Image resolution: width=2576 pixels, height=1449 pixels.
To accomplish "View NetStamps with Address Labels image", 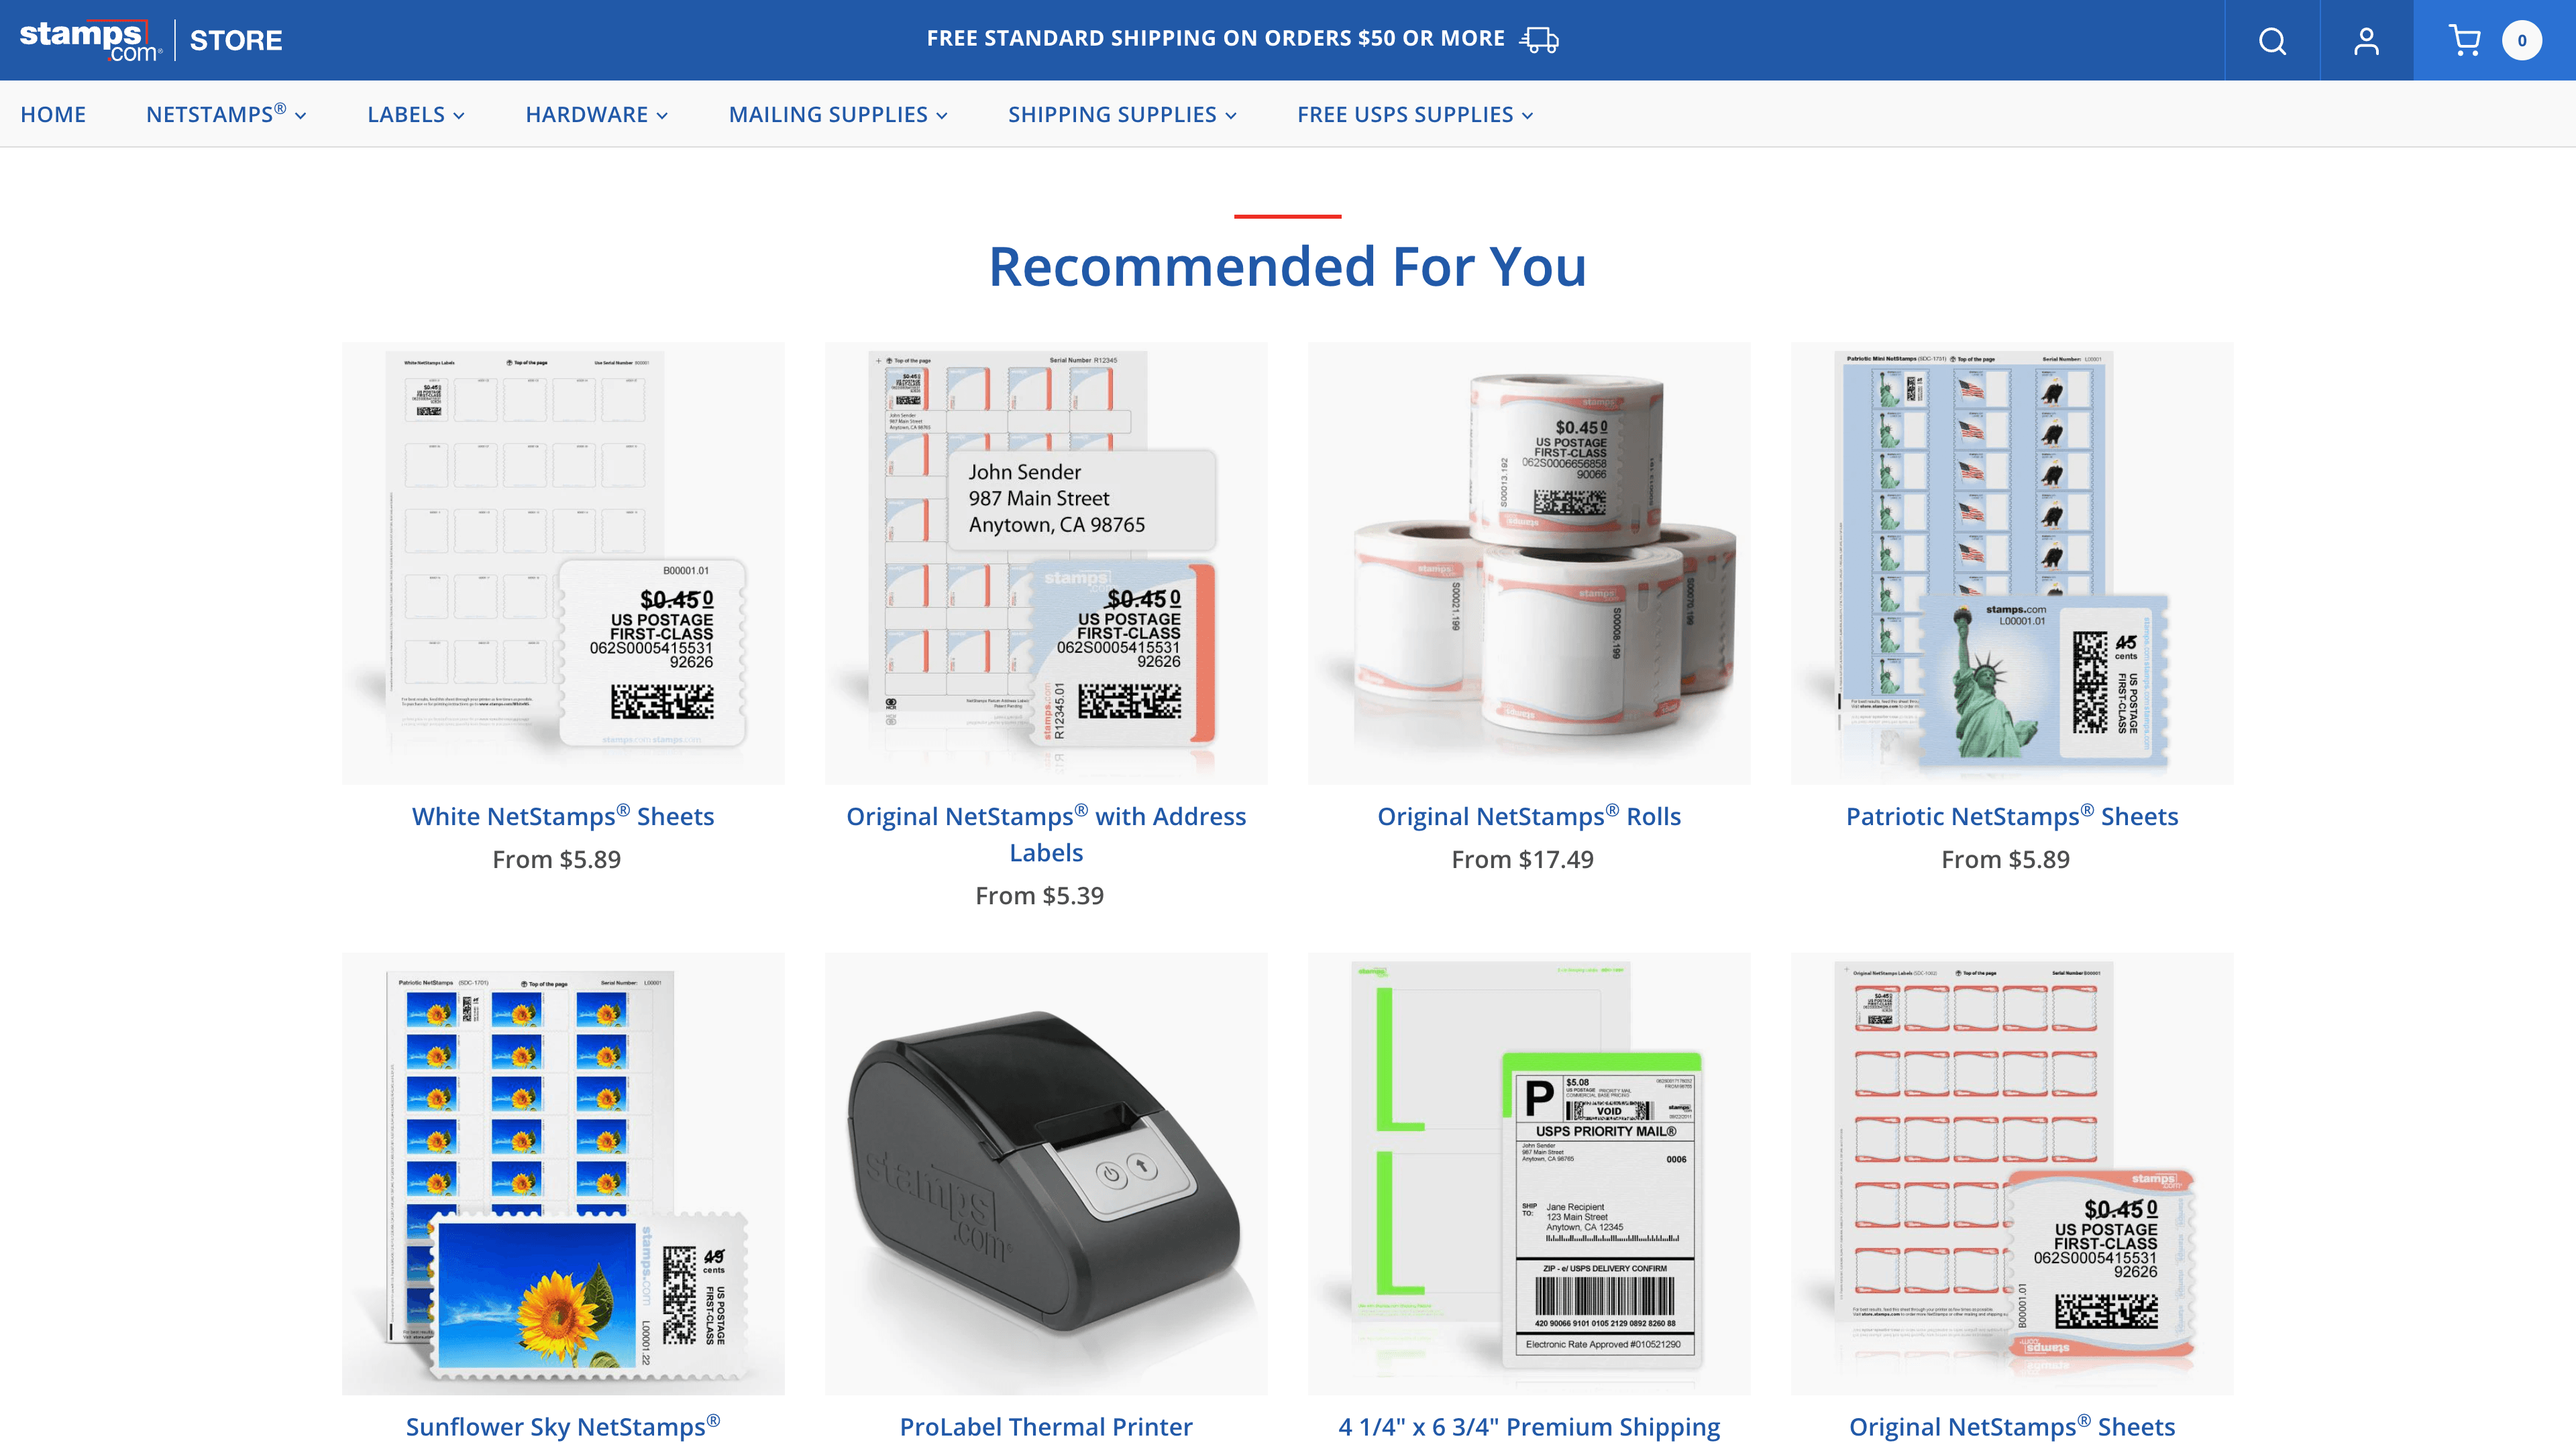I will coord(1046,563).
